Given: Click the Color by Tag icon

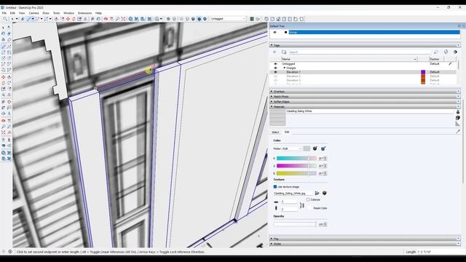Looking at the screenshot, I should tap(446, 52).
